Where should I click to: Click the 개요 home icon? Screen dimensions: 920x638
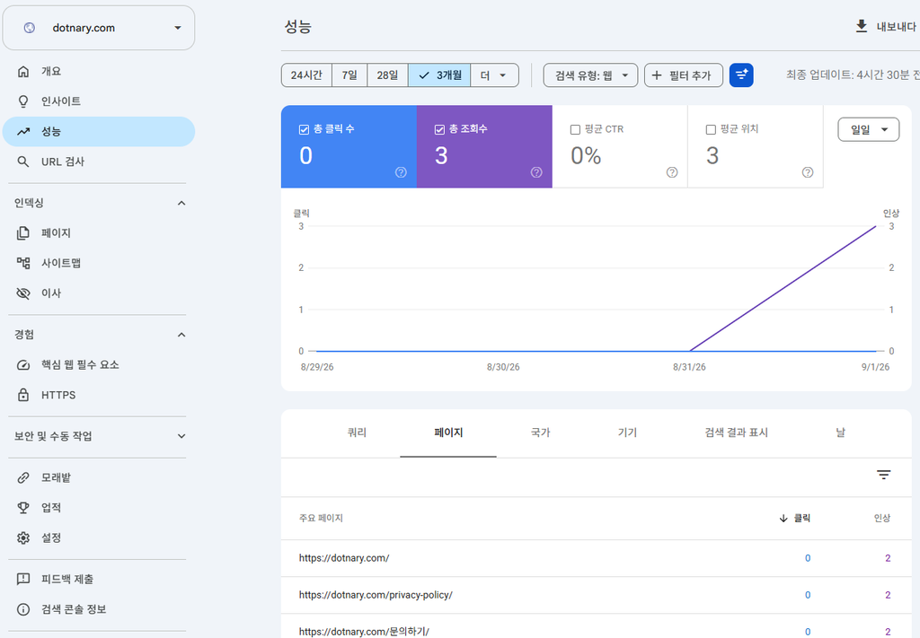(22, 72)
